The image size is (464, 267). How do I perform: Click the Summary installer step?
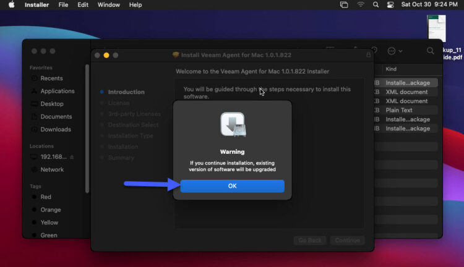pyautogui.click(x=121, y=158)
